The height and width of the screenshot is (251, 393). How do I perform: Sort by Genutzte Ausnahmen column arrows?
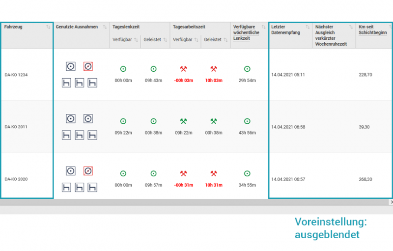pyautogui.click(x=104, y=27)
